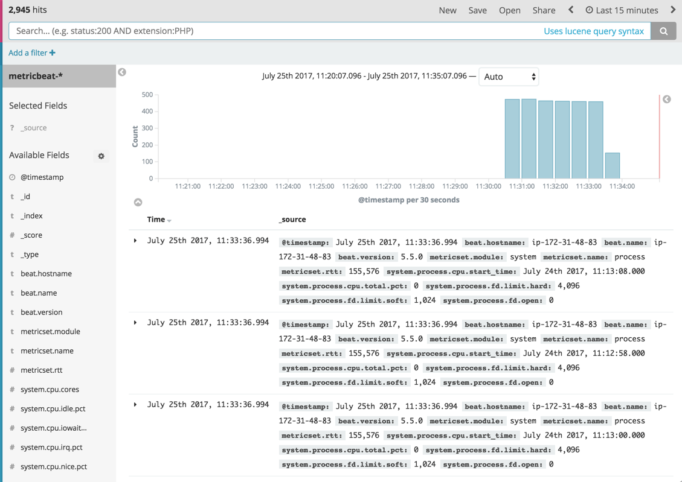The width and height of the screenshot is (682, 482).
Task: Select the metricset.rtt field
Action: [x=41, y=370]
